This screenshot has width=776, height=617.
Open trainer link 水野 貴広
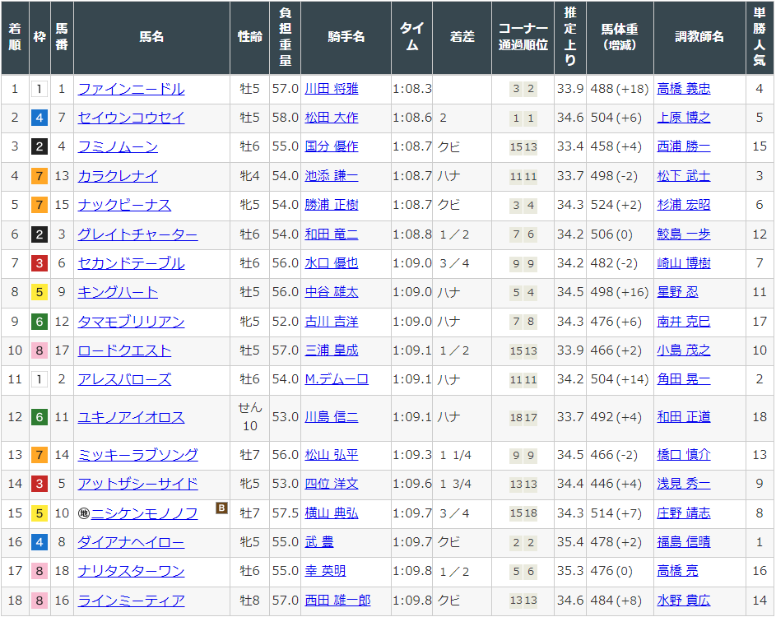pos(684,601)
